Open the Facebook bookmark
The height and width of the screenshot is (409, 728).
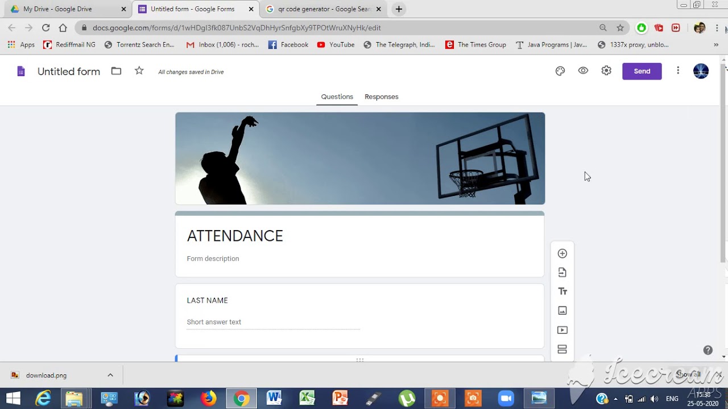pos(288,45)
